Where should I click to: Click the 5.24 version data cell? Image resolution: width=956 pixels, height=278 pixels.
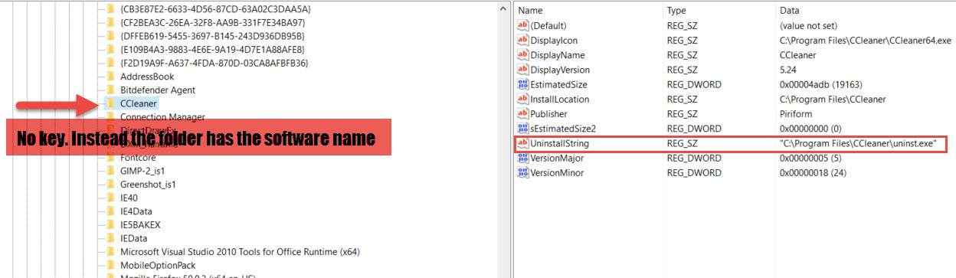pos(788,70)
